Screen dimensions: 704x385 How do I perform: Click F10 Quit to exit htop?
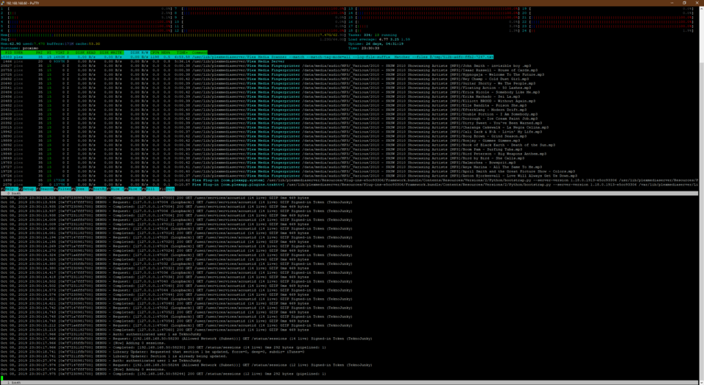[167, 189]
